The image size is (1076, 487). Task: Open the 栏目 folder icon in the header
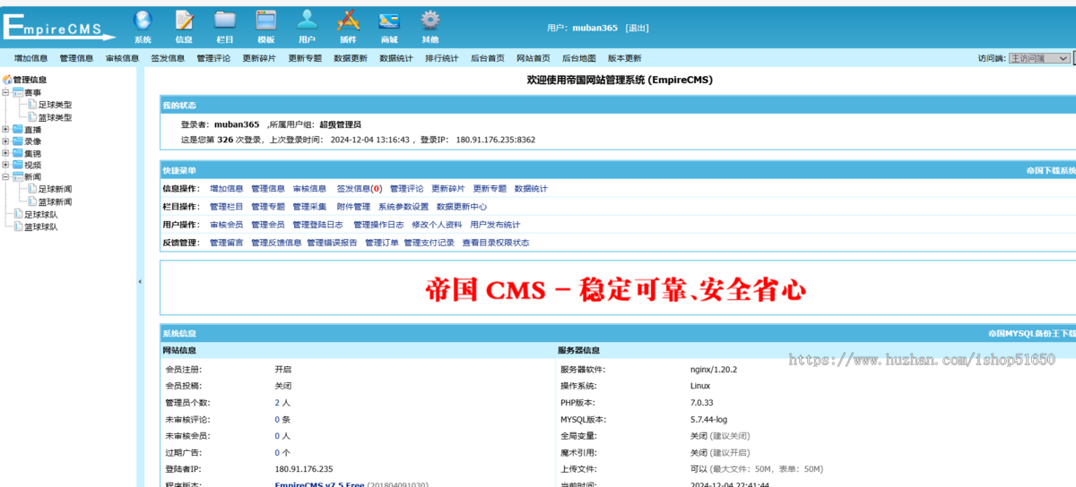(225, 21)
